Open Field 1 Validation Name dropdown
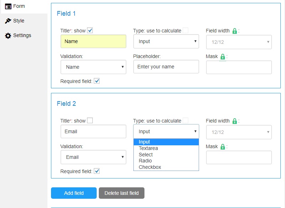Viewport: 285px width, 208px height. pyautogui.click(x=93, y=67)
